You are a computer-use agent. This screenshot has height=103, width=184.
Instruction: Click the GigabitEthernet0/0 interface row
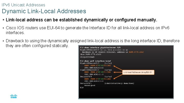coord(96,63)
